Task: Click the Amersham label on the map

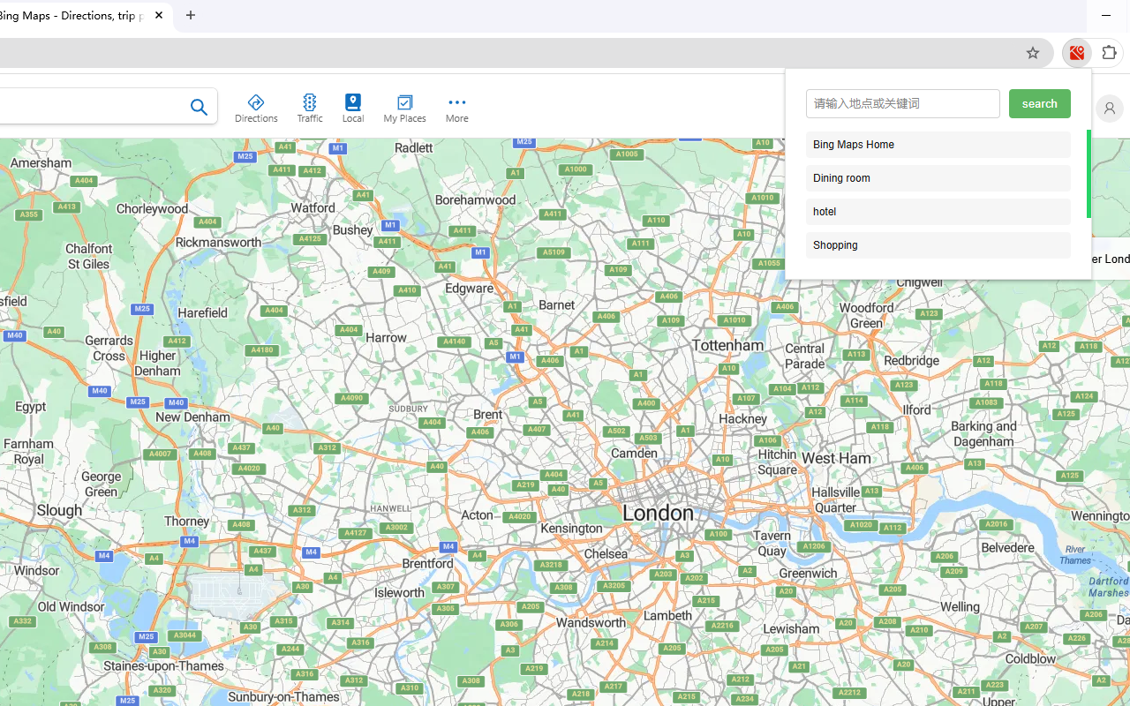Action: click(41, 162)
